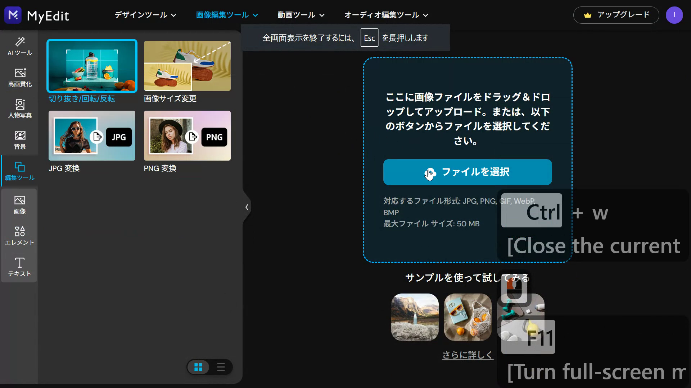Expand the デザインツール dropdown menu
691x388 pixels.
tap(145, 15)
